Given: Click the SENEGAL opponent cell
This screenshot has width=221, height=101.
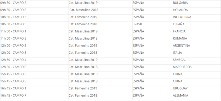Looking at the screenshot, I should (x=197, y=60).
